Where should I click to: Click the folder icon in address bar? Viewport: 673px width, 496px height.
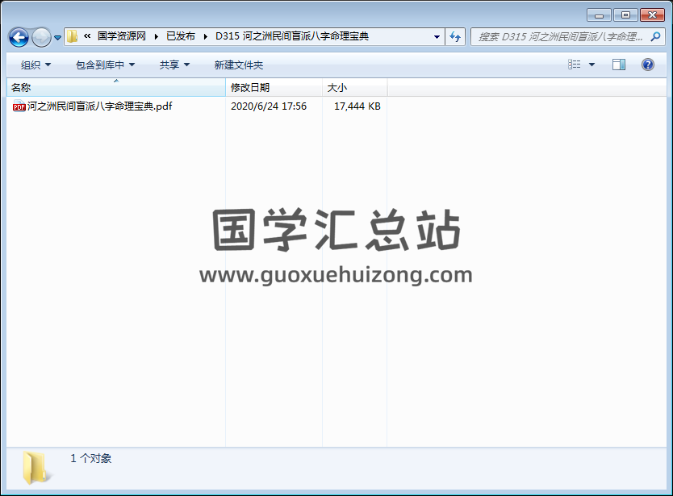[72, 36]
